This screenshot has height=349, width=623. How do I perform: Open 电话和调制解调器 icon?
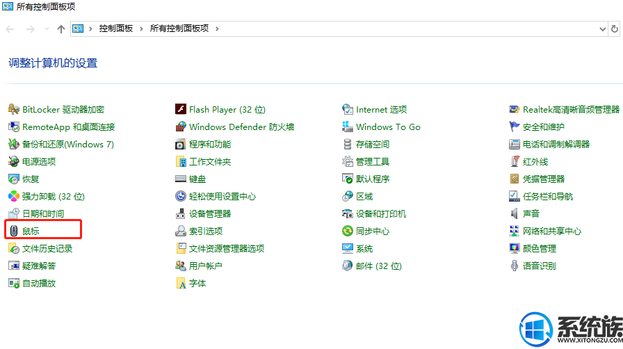pyautogui.click(x=514, y=145)
